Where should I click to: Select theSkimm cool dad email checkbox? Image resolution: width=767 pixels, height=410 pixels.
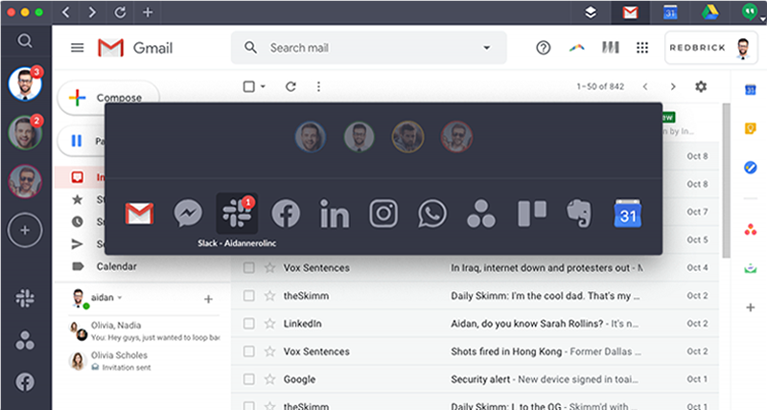[x=249, y=296]
